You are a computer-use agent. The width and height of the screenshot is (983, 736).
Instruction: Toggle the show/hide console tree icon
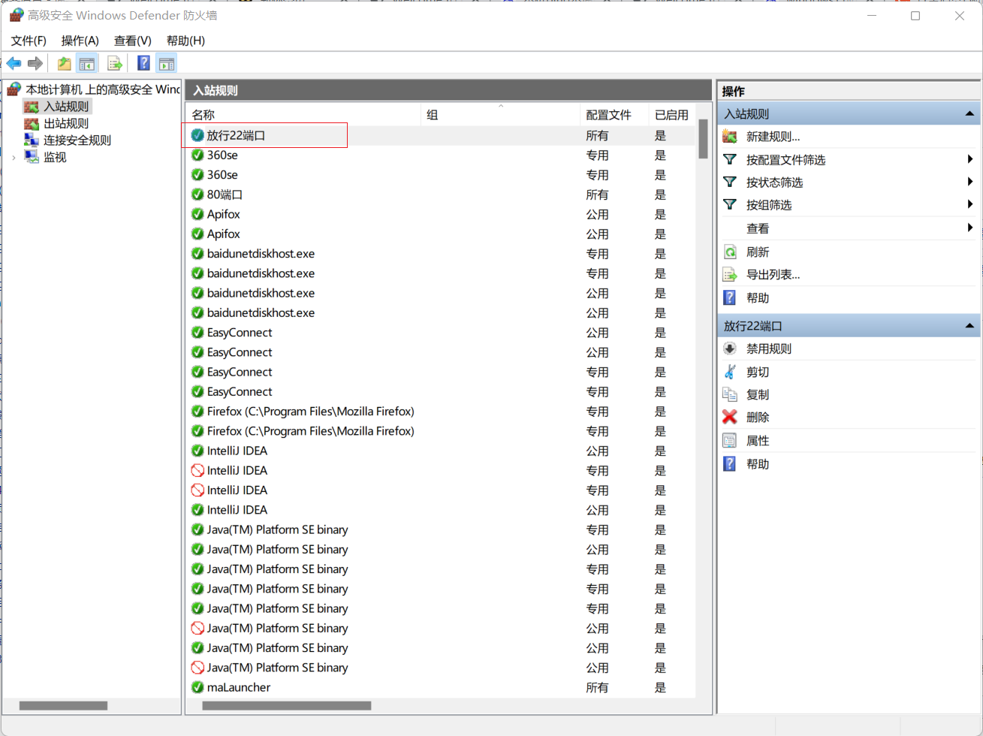87,64
